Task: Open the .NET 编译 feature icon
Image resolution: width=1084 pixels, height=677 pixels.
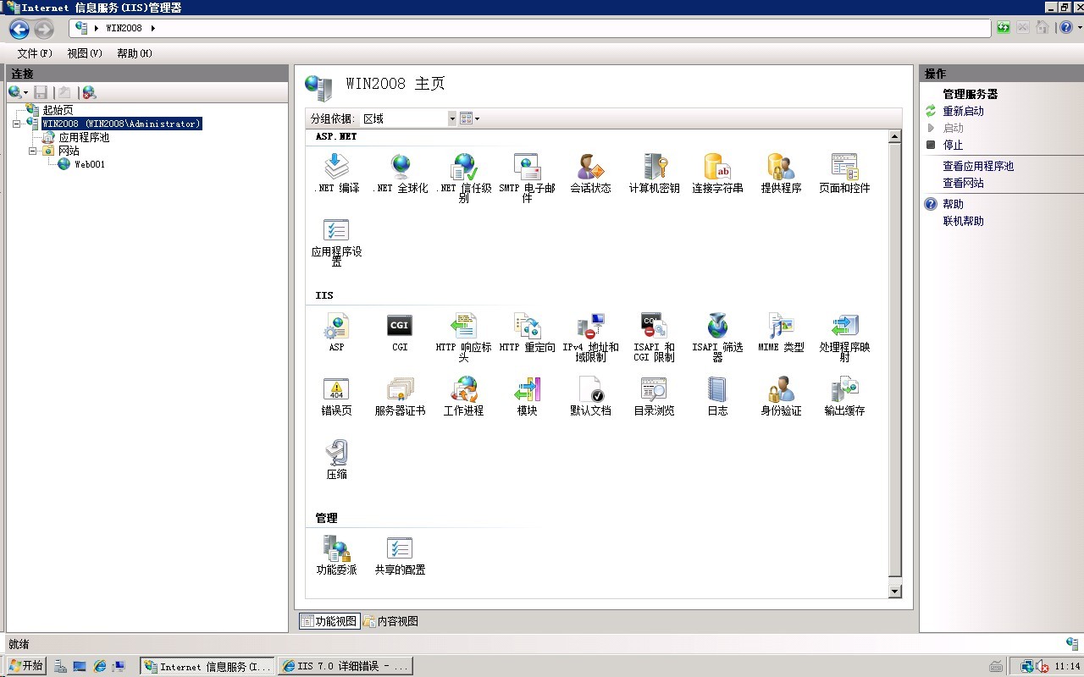Action: 336,168
